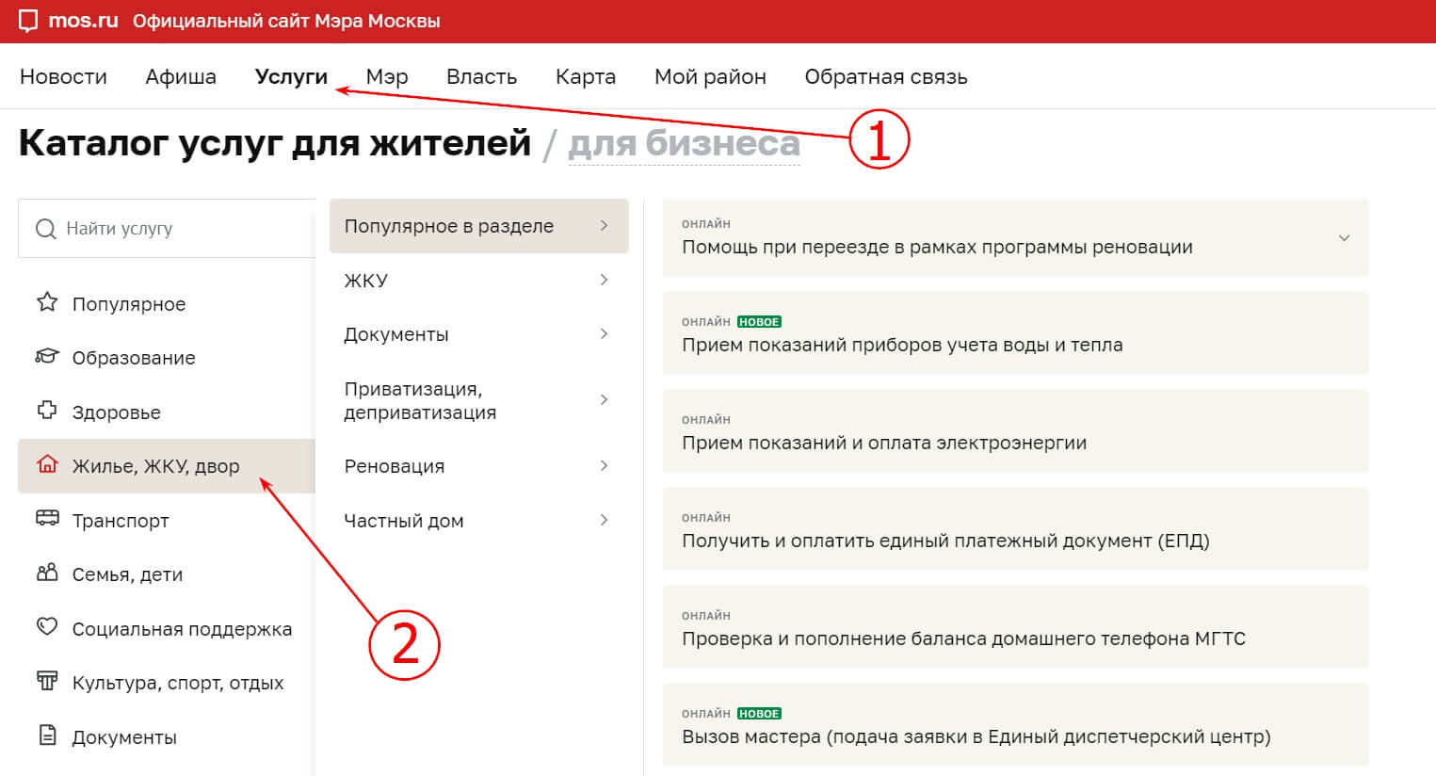Expand the Реновация subsection chevron
1436x776 pixels.
[x=604, y=466]
